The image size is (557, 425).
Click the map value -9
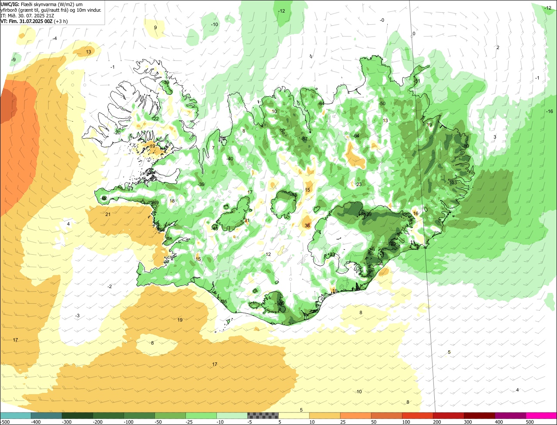click(x=13, y=60)
